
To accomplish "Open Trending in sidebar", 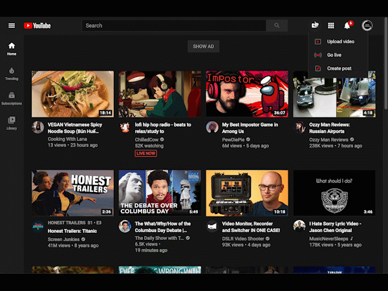I will tap(12, 73).
